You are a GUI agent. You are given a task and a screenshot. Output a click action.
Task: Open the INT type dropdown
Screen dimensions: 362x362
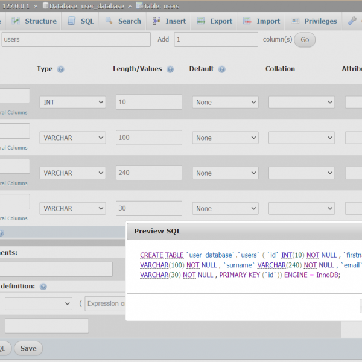[x=72, y=103]
